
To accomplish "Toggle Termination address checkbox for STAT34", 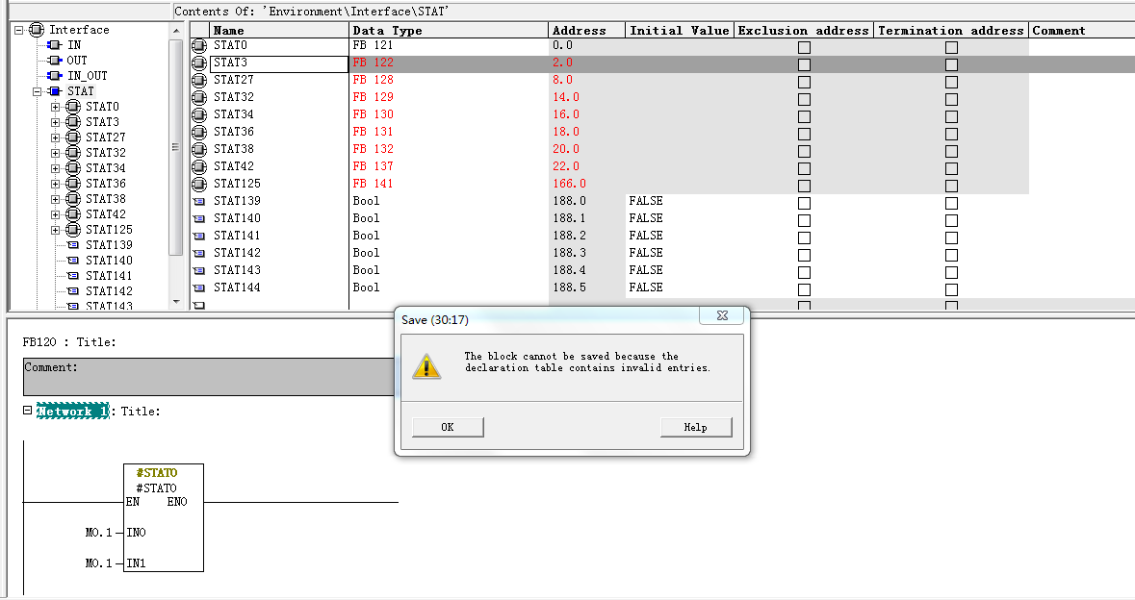I will 952,116.
